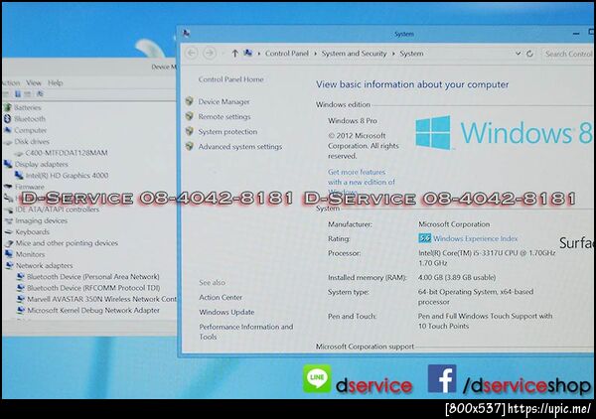Viewport: 596px width, 419px height.
Task: Select Marvell AVASTAR 350N Wireless Network Controller
Action: tap(101, 299)
